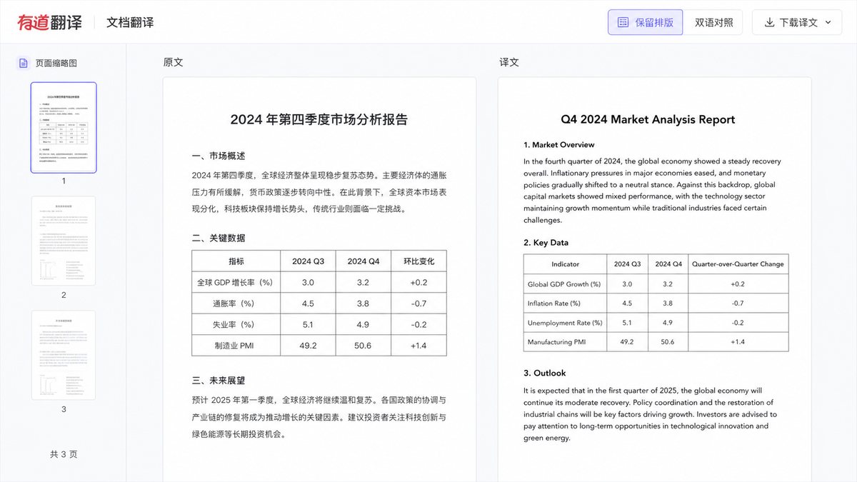
Task: Click the 原文 panel heading
Action: point(174,62)
